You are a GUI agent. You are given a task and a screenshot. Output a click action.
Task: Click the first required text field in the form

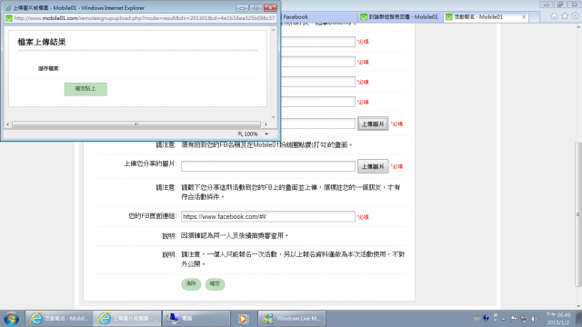pyautogui.click(x=317, y=42)
